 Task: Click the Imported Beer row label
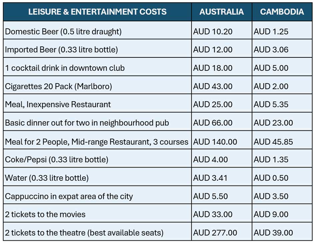pos(61,50)
